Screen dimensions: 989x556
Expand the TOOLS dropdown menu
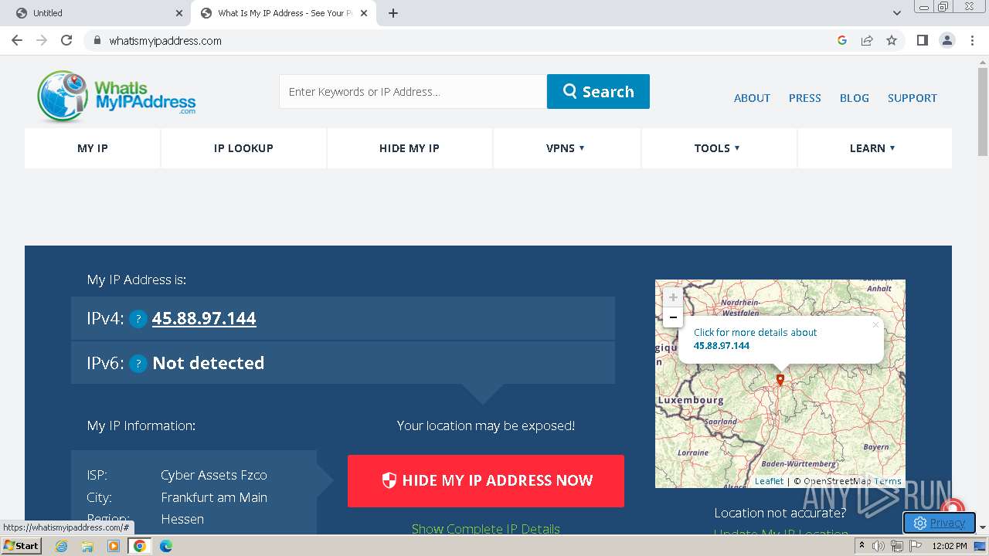pos(719,148)
